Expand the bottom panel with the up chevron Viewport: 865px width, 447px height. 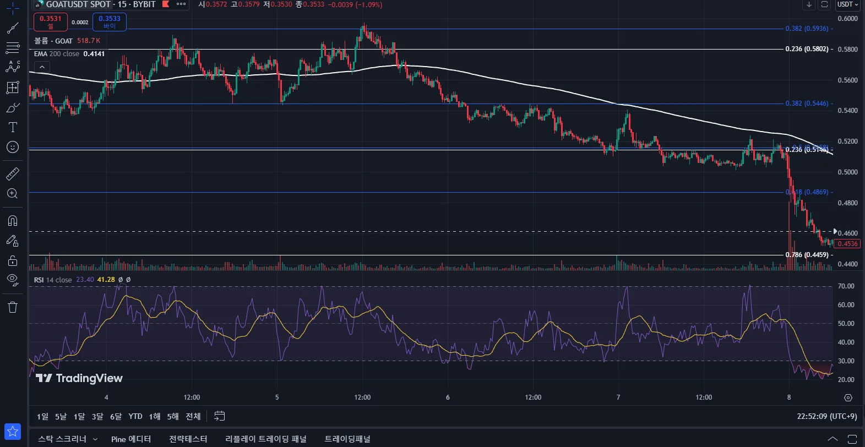[x=833, y=439]
